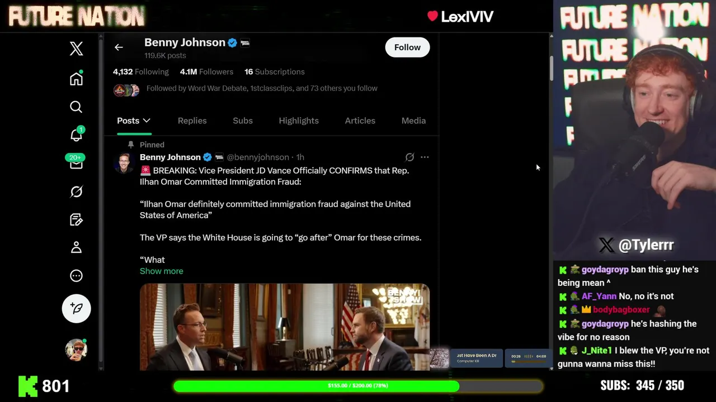This screenshot has height=402, width=716.
Task: Click the follower avatars cluster
Action: (126, 90)
